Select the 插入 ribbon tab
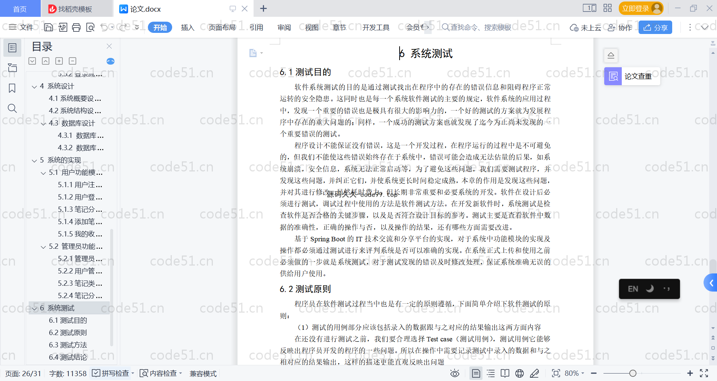 (x=187, y=27)
